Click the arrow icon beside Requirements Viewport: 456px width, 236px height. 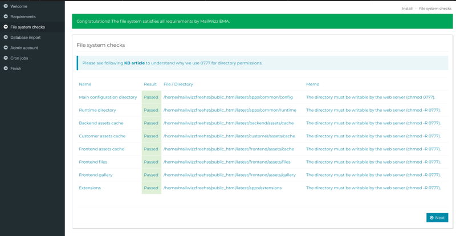[x=6, y=17]
